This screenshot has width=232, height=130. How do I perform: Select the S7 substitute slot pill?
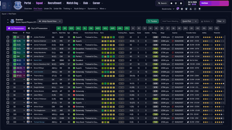click(x=168, y=28)
